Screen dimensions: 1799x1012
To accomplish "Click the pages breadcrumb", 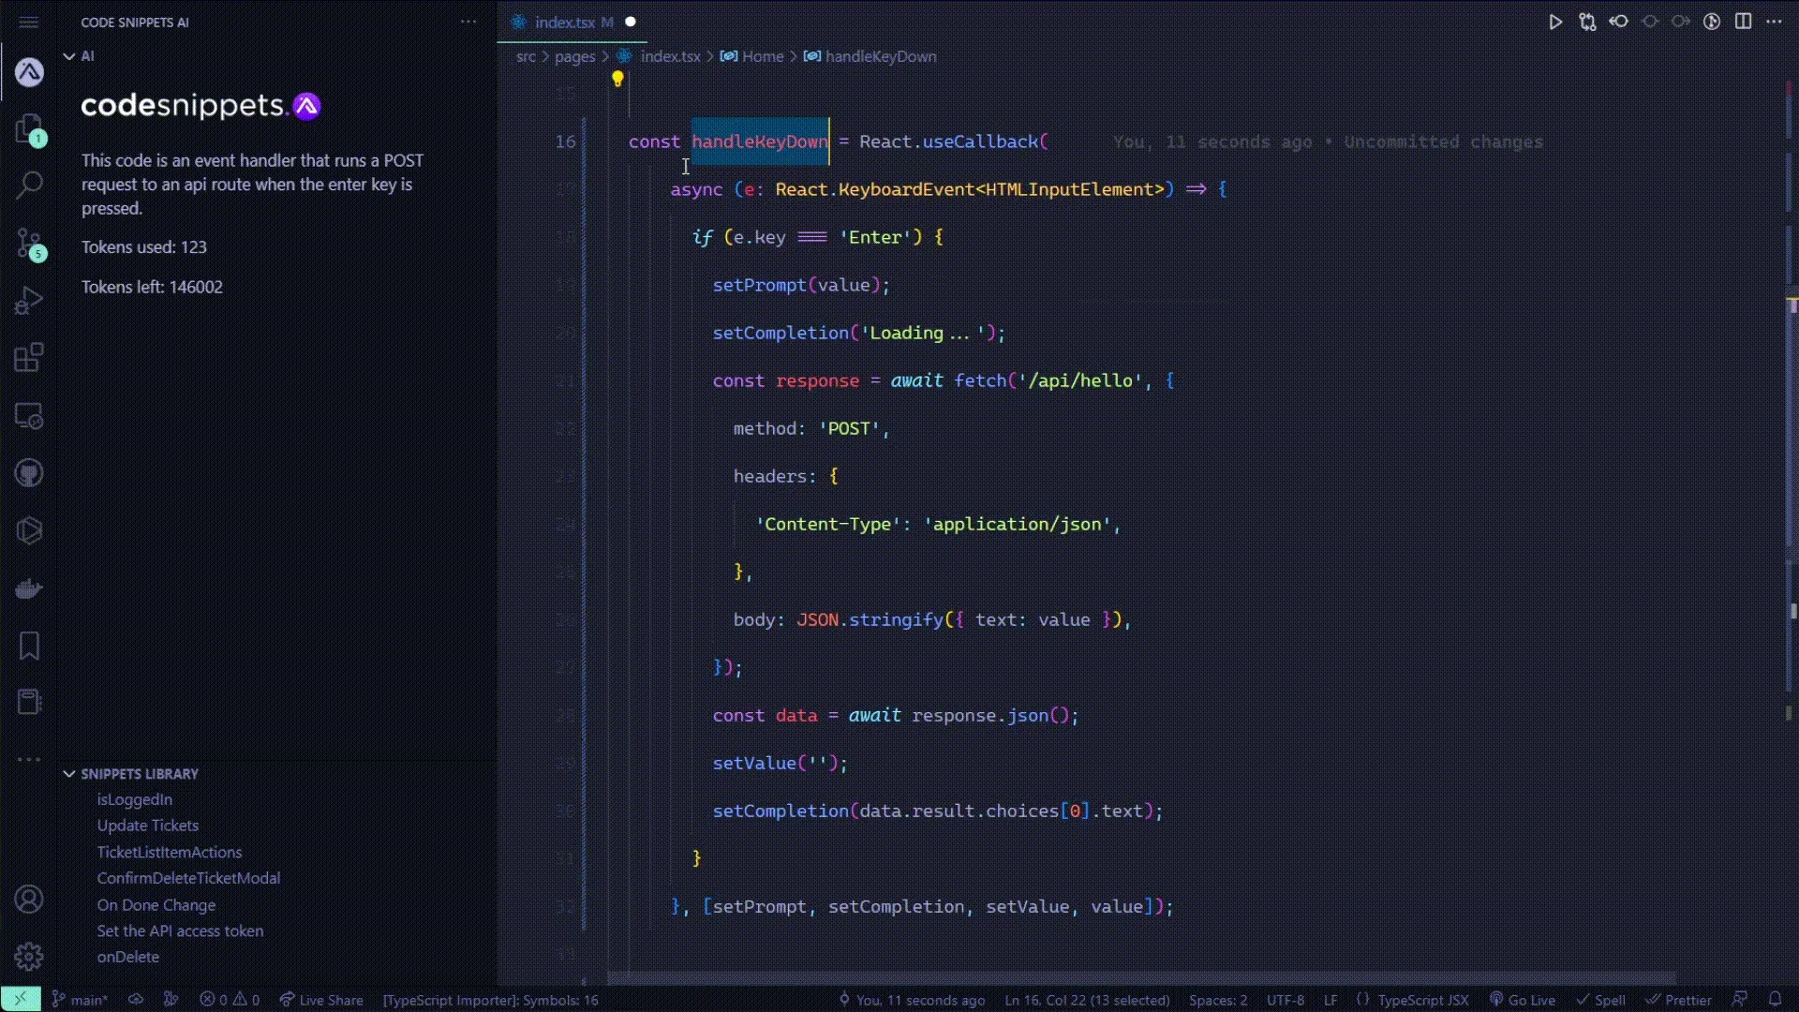I will coord(574,56).
